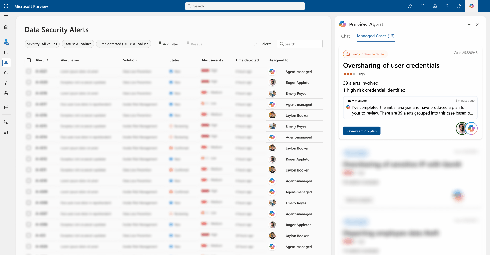
Task: Click the Case #5820948 text
Action: click(466, 53)
